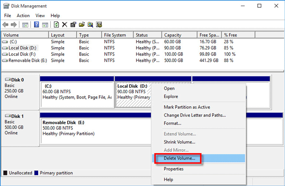This screenshot has height=186, width=285.
Task: Sort by the Capacity column header
Action: [x=179, y=35]
